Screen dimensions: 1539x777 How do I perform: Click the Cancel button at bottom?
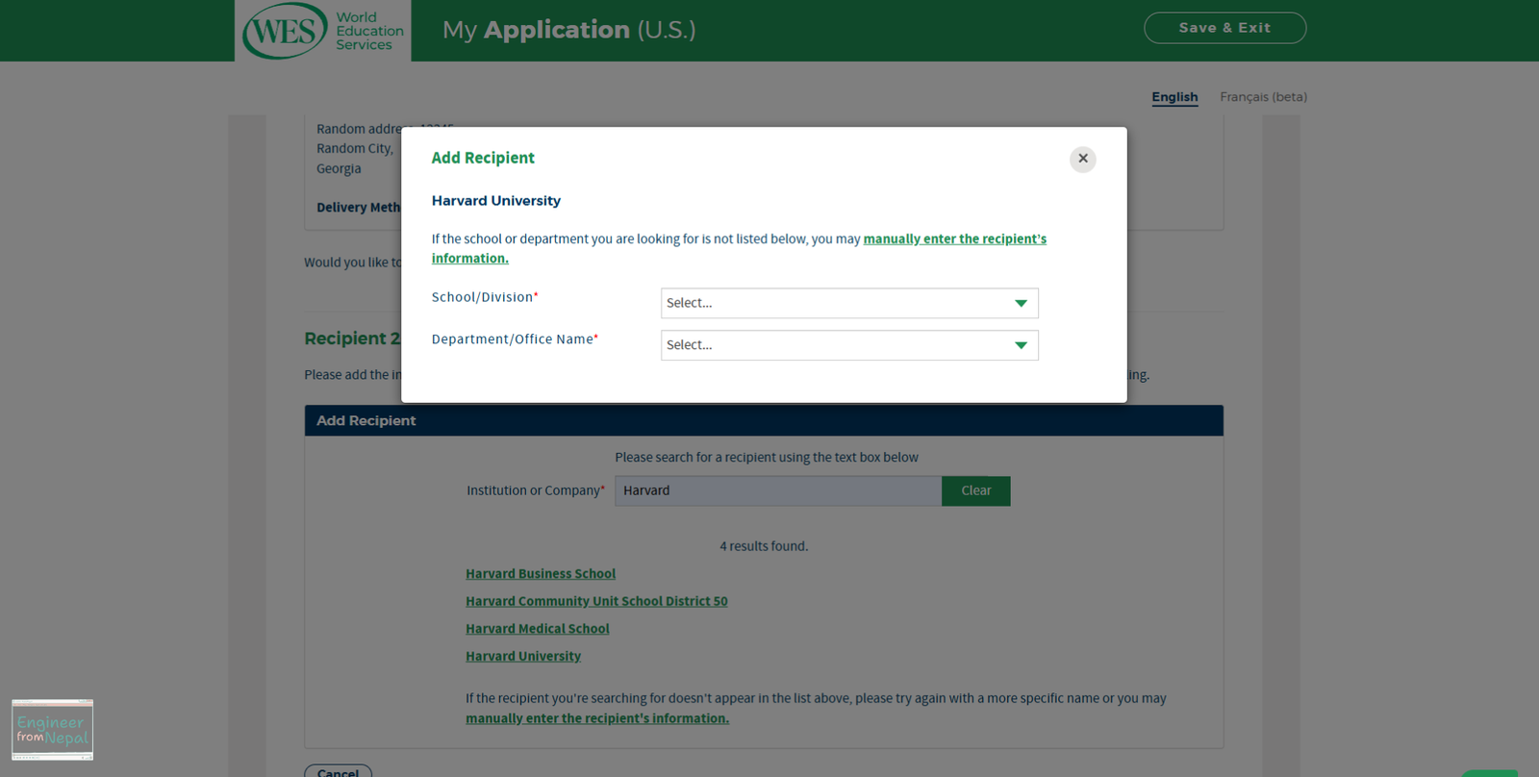point(338,772)
